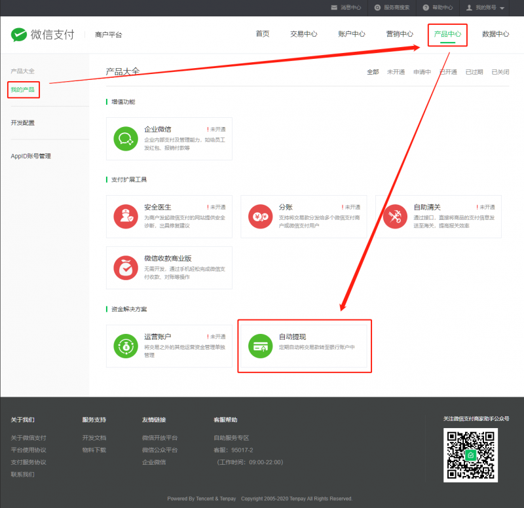Open 联系我们 footer link
524x508 pixels.
pos(22,474)
